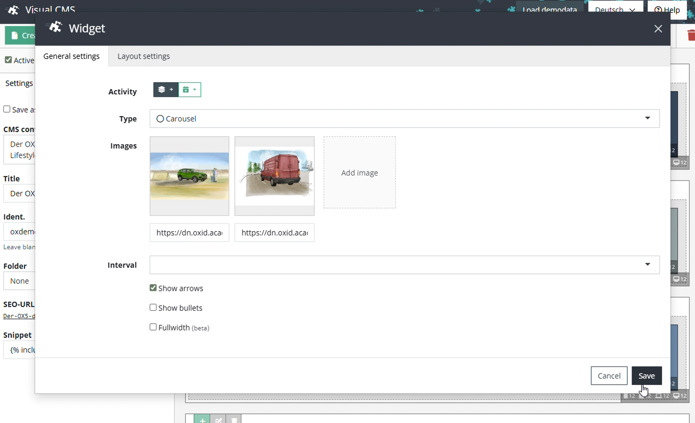Image resolution: width=695 pixels, height=423 pixels.
Task: Expand the Interval dropdown
Action: (x=404, y=265)
